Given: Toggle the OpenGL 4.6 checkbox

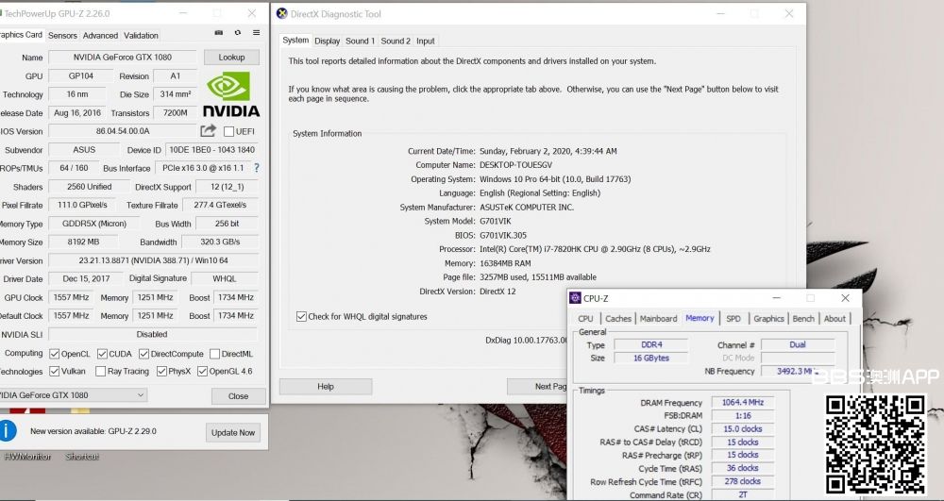Looking at the screenshot, I should pos(202,371).
